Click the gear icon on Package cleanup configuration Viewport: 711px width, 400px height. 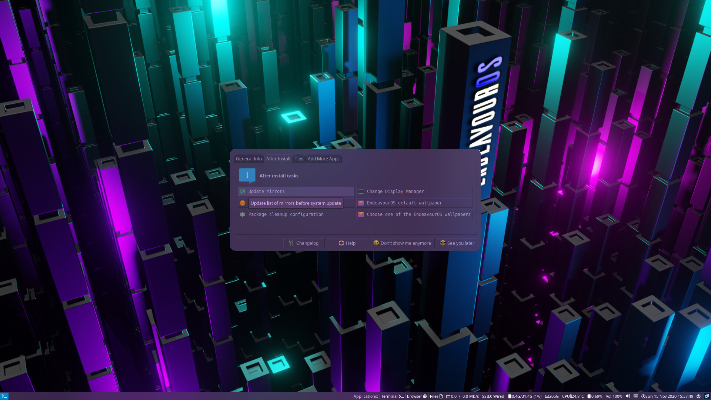[x=243, y=214]
